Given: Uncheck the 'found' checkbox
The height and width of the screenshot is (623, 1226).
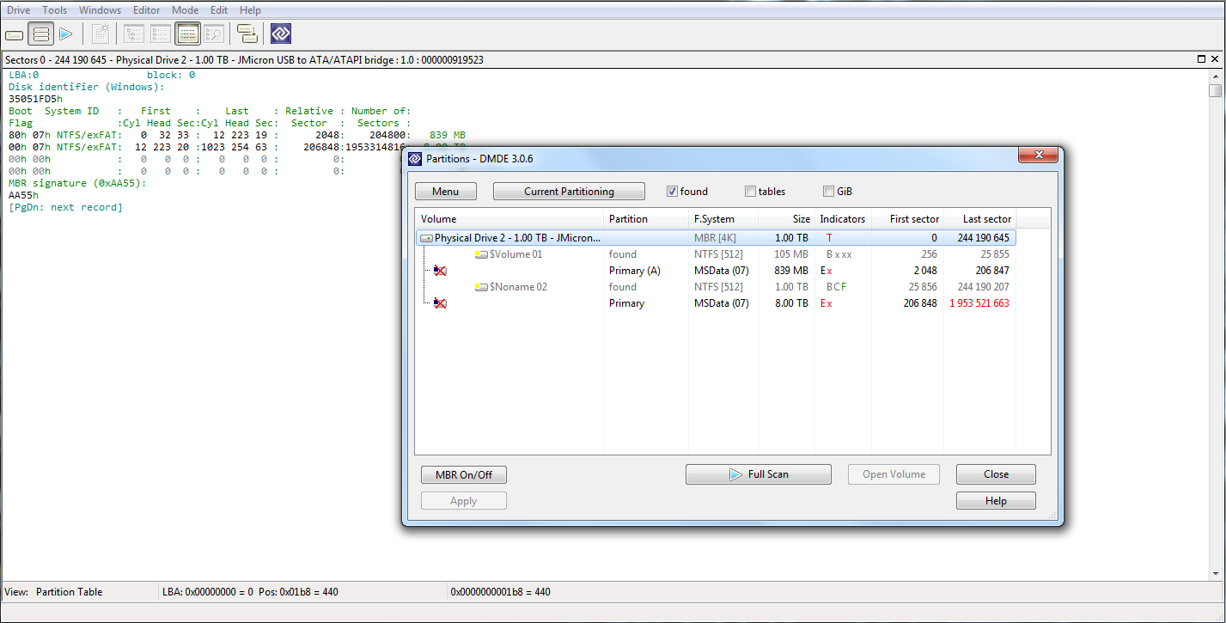Looking at the screenshot, I should click(x=673, y=192).
